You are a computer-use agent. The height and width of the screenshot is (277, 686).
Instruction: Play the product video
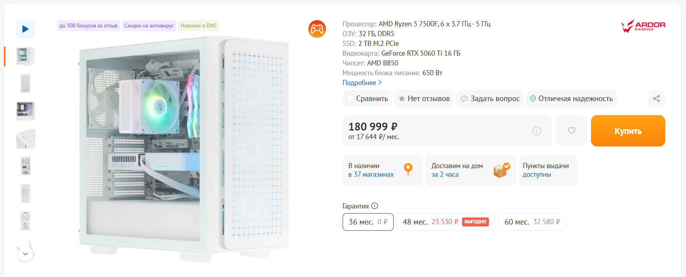26,29
